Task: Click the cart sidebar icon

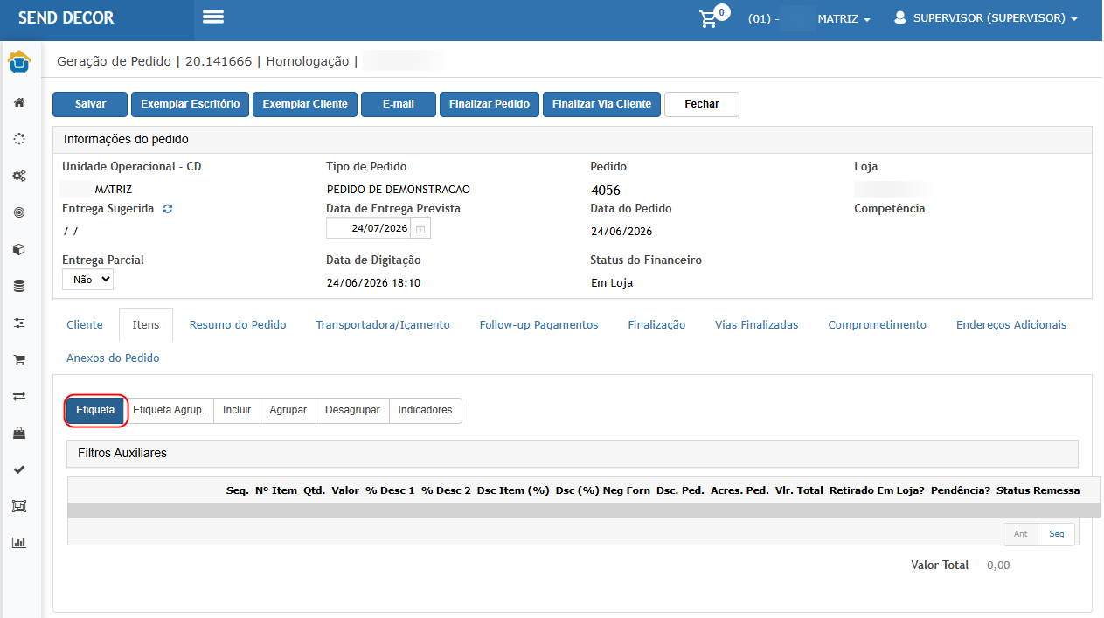Action: tap(19, 359)
